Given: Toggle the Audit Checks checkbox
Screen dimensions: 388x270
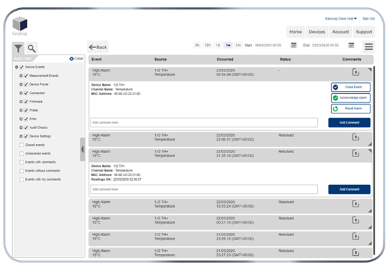Looking at the screenshot, I should point(26,128).
